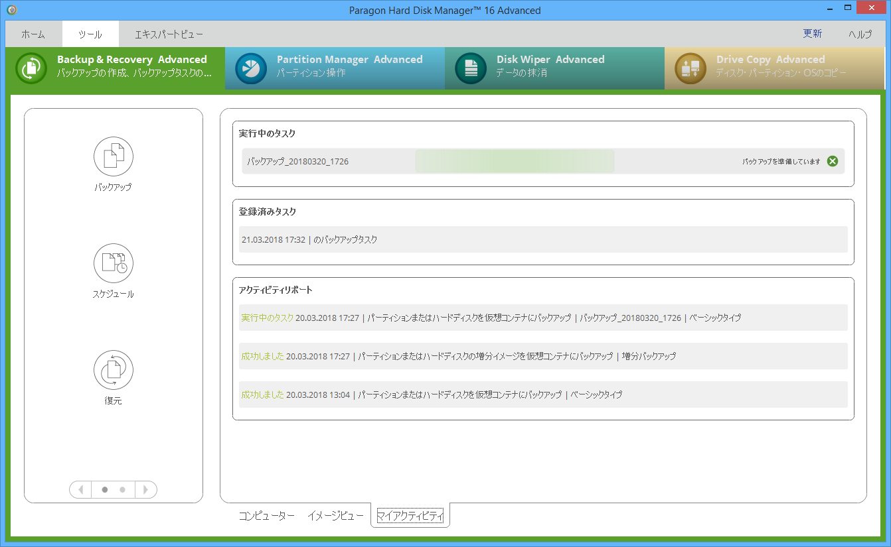The height and width of the screenshot is (547, 891).
Task: Go to previous sidebar page with left arrow
Action: pos(80,489)
